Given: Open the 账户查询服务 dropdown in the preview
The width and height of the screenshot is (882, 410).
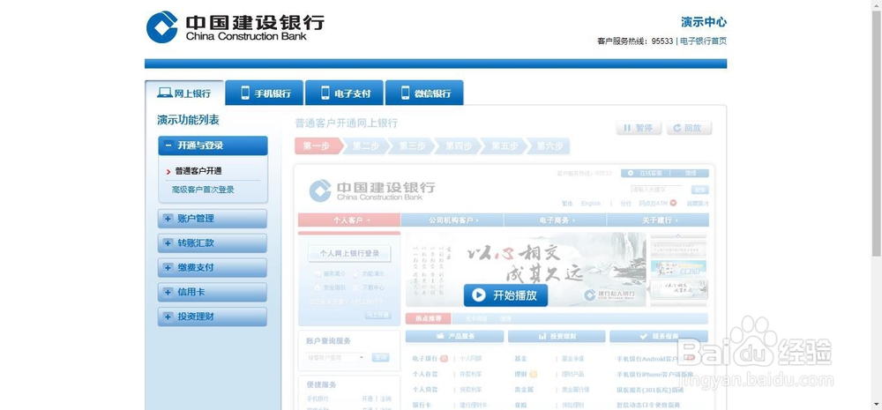Looking at the screenshot, I should point(336,357).
